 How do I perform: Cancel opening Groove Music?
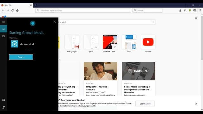pyautogui.click(x=21, y=57)
